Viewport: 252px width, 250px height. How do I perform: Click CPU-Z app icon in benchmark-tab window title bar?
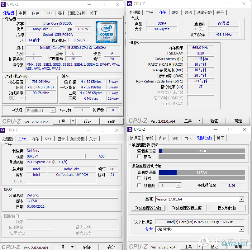pyautogui.click(x=130, y=129)
